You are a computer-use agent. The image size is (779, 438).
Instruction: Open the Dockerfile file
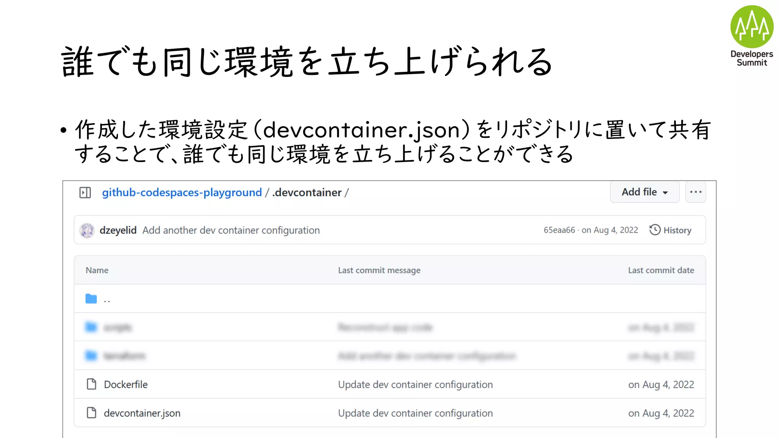pyautogui.click(x=126, y=384)
